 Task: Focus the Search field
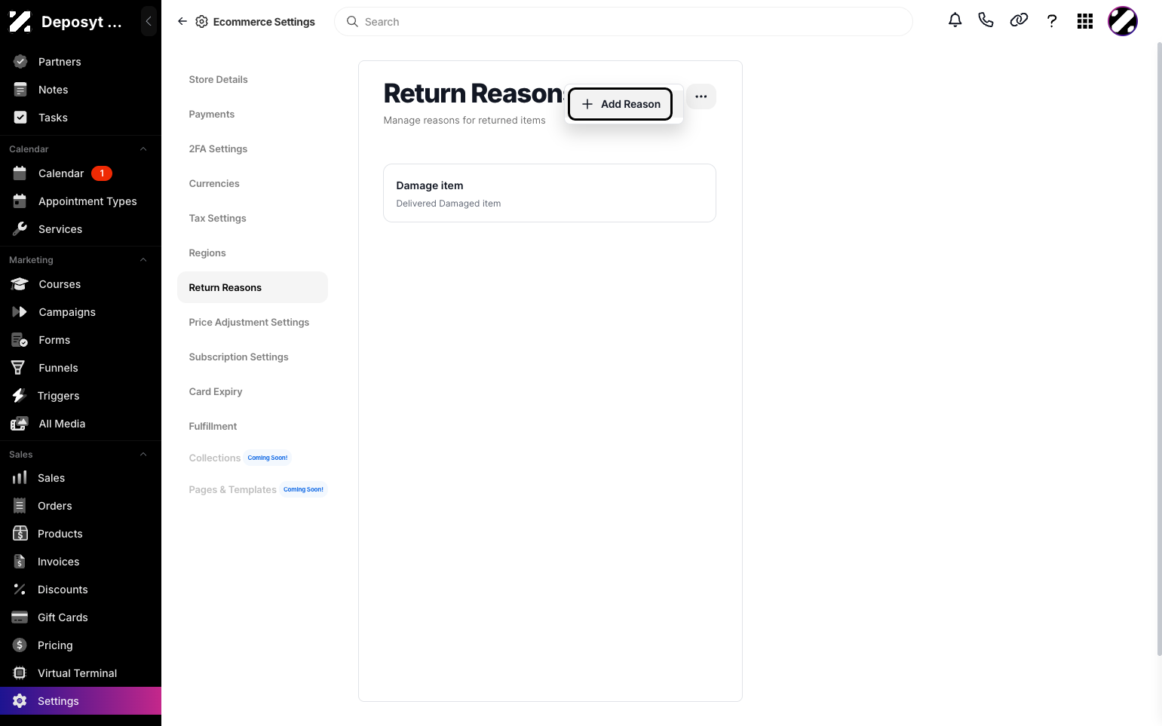pos(624,22)
